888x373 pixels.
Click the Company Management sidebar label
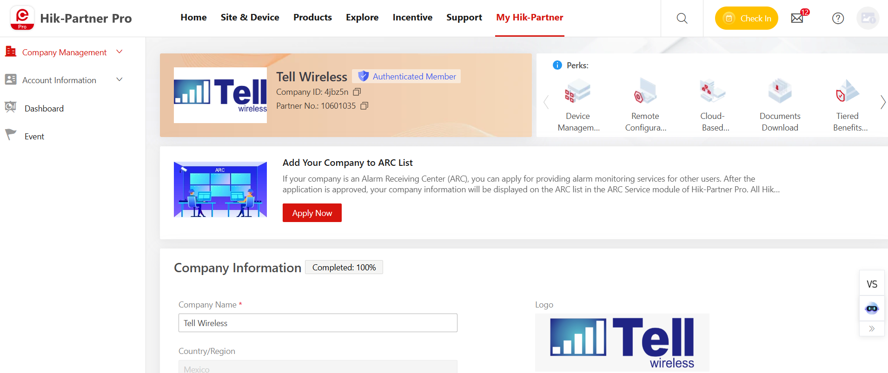65,52
